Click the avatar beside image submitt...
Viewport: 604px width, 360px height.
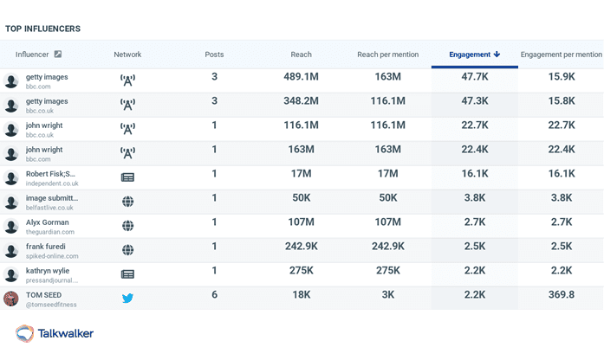11,202
